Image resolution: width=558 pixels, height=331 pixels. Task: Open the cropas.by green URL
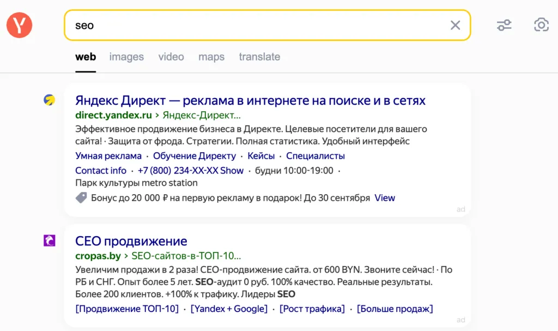pyautogui.click(x=98, y=256)
